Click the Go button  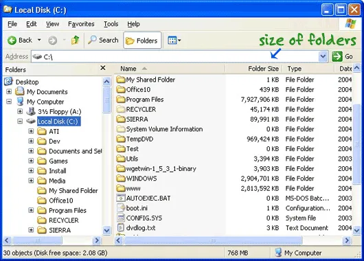point(343,56)
